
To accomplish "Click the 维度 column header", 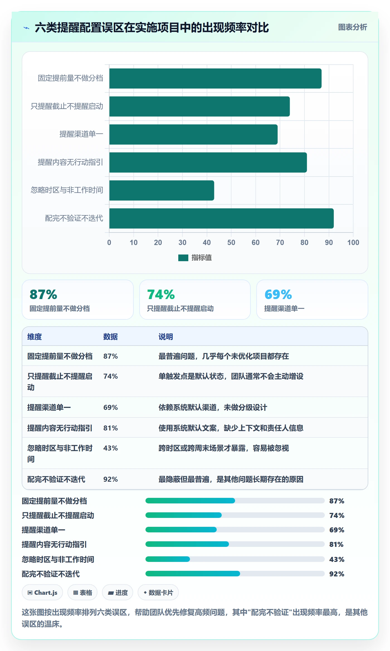I will (x=35, y=337).
